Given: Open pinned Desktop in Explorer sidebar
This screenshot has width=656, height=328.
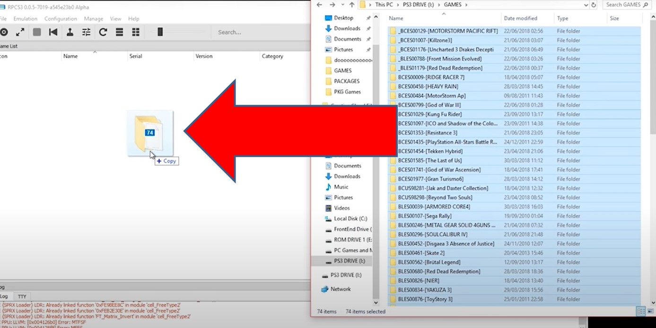Looking at the screenshot, I should [343, 18].
